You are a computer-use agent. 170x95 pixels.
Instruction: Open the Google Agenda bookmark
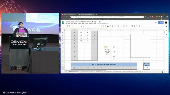coord(77,19)
